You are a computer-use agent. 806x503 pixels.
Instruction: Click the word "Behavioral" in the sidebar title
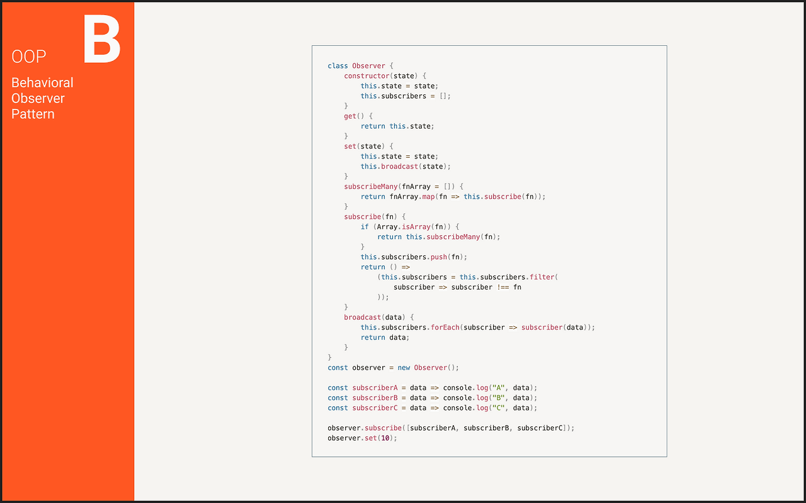[42, 82]
